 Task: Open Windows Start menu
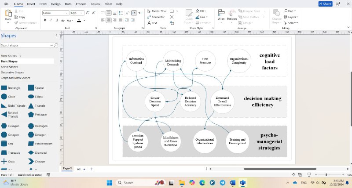[x=109, y=183]
